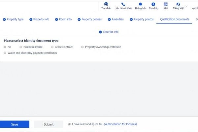The image size is (198, 132).
Task: Select the Qualification documents tab
Action: pyautogui.click(x=175, y=19)
